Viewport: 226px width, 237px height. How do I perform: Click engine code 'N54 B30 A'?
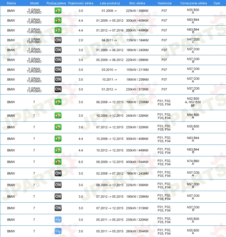pos(193,116)
